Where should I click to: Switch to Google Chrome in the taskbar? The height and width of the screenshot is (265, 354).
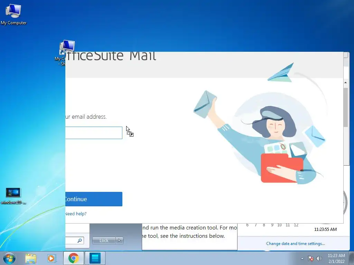click(x=73, y=258)
